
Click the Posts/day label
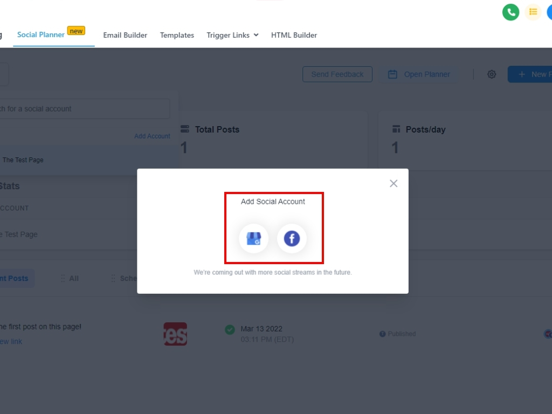coord(426,129)
